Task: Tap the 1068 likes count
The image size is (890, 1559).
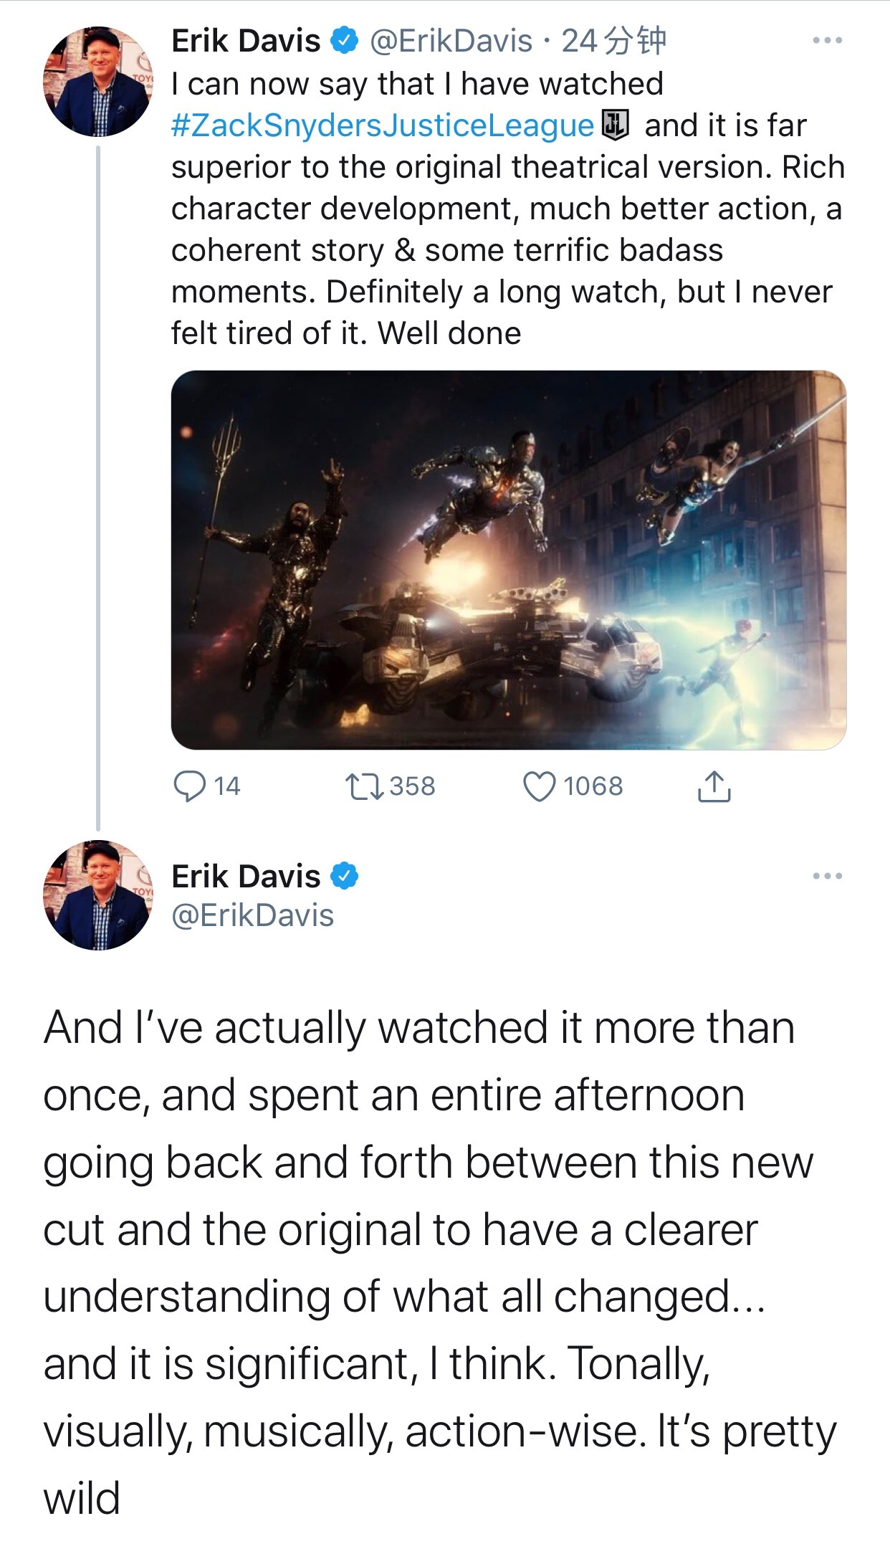Action: [x=593, y=786]
